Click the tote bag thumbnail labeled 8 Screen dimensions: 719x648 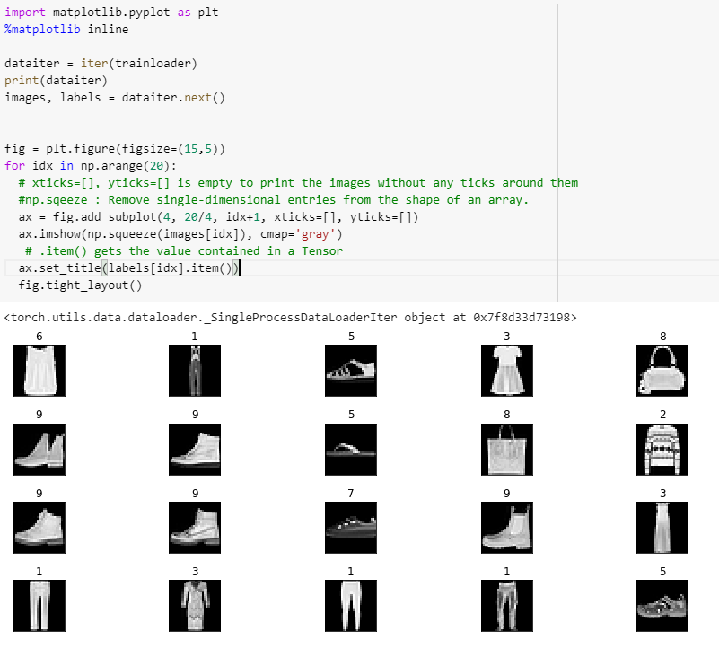click(x=506, y=449)
